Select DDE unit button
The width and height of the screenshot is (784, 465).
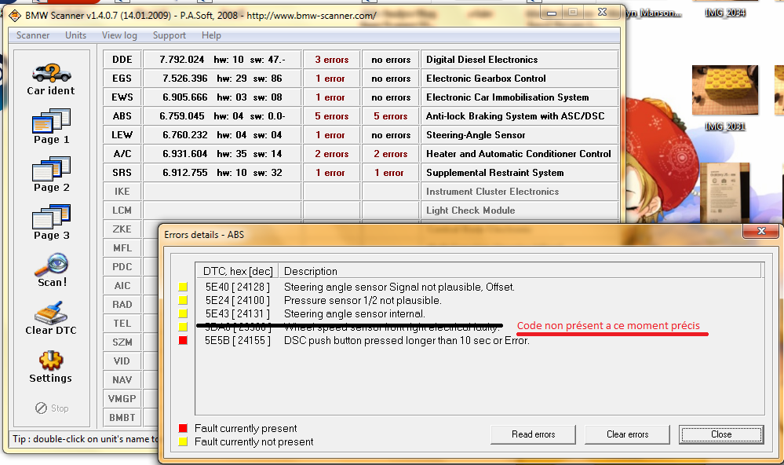coord(122,60)
